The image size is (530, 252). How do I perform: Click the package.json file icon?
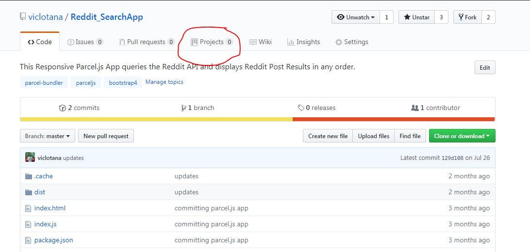coord(28,240)
